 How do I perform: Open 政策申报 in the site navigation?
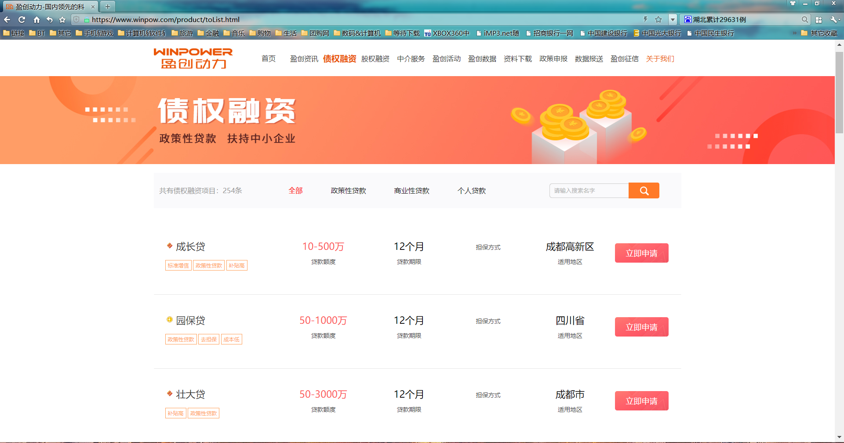pos(553,59)
